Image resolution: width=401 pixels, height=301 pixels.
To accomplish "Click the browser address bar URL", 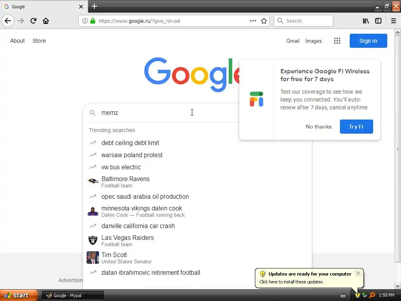I will click(139, 21).
